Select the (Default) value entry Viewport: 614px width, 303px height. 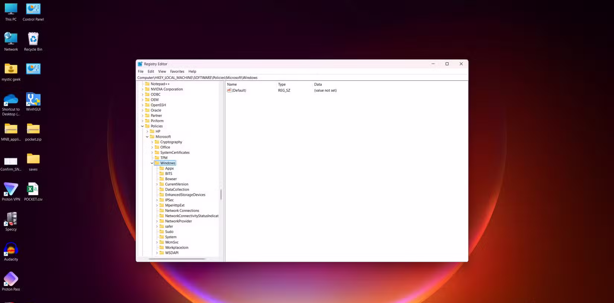(239, 90)
